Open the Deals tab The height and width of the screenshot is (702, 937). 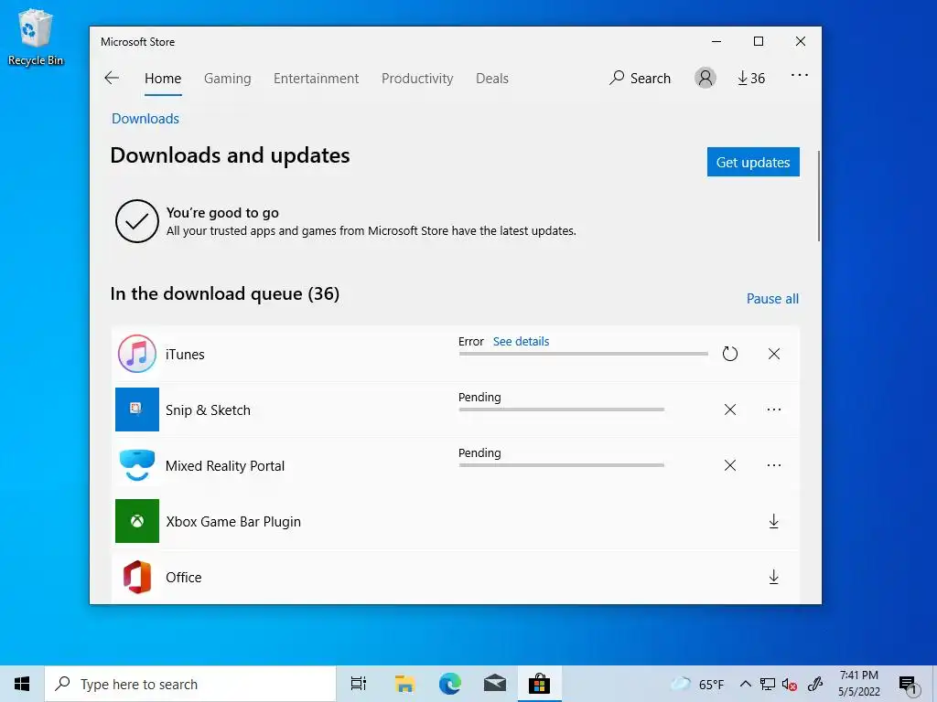(x=491, y=79)
